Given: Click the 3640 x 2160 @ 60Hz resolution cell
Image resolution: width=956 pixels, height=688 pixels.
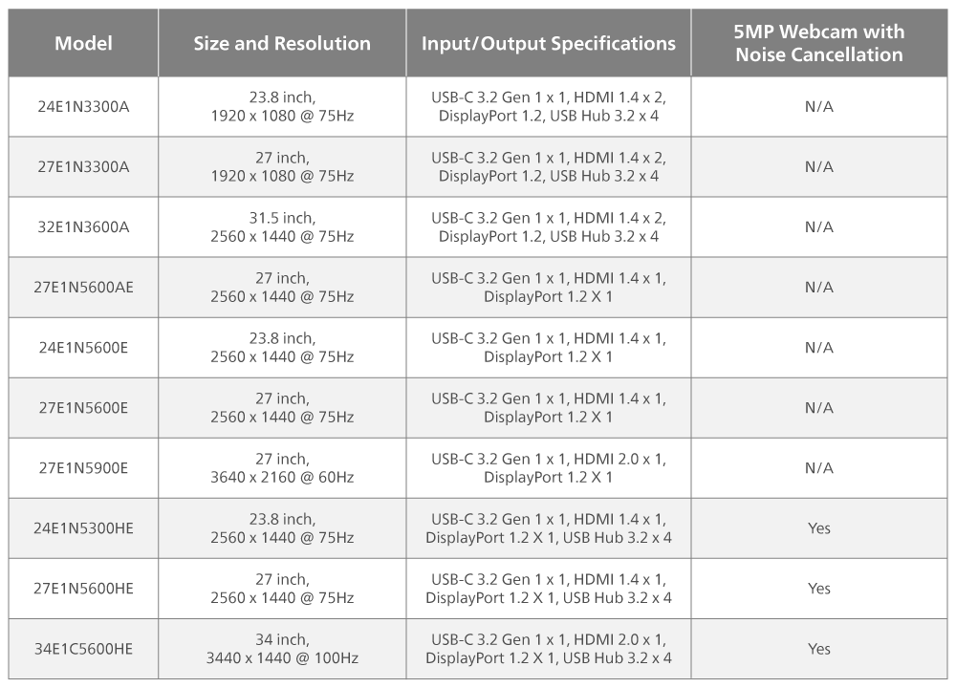Looking at the screenshot, I should [x=282, y=468].
